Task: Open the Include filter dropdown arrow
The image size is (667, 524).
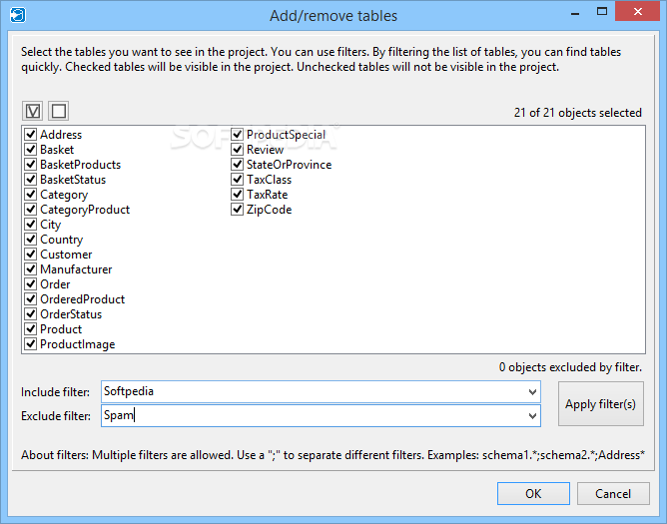Action: coord(532,391)
